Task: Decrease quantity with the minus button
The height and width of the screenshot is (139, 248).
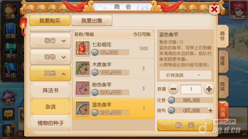Action: coord(173,89)
